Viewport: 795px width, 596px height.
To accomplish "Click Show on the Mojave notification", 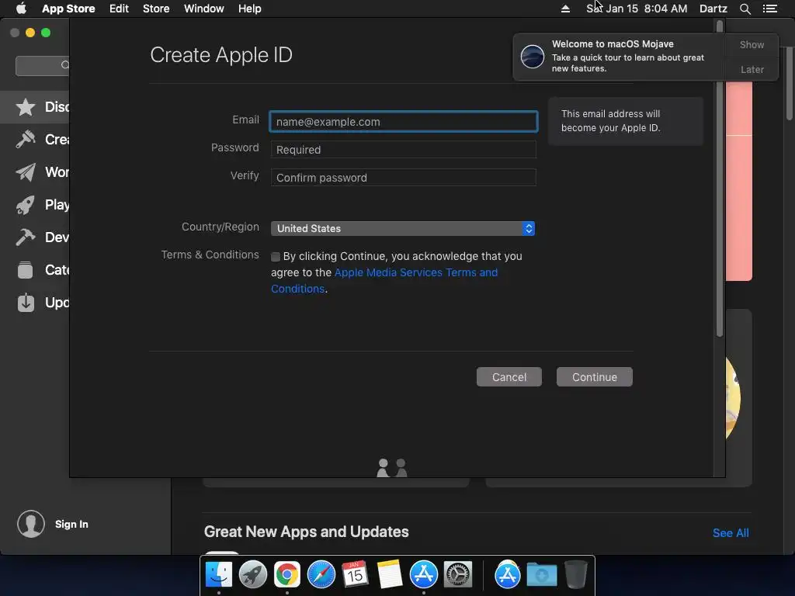I will 752,44.
